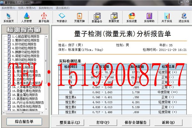Click document icon beside 18.内分泌系统检测报告
The image size is (192, 128).
(x=9, y=102)
